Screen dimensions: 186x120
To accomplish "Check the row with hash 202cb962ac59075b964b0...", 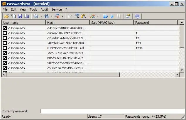I will tap(5, 43).
